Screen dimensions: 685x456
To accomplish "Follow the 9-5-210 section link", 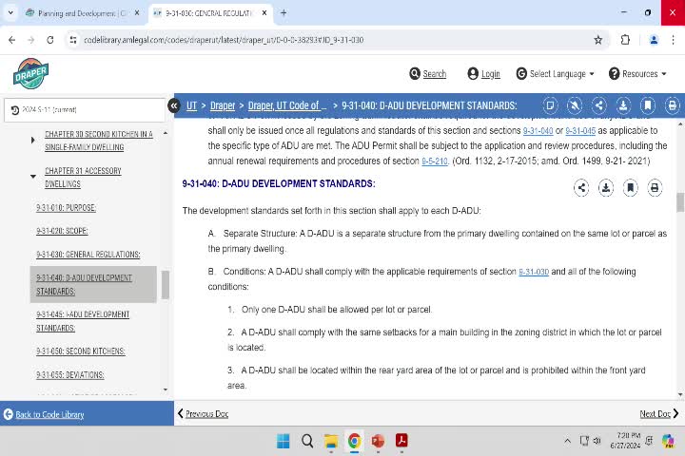I will [434, 161].
